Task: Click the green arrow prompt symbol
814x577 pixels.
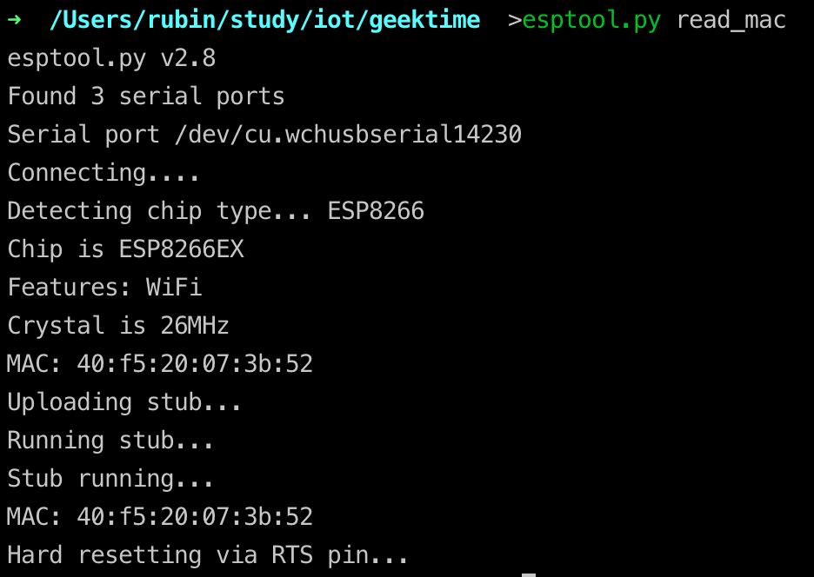Action: [x=15, y=20]
